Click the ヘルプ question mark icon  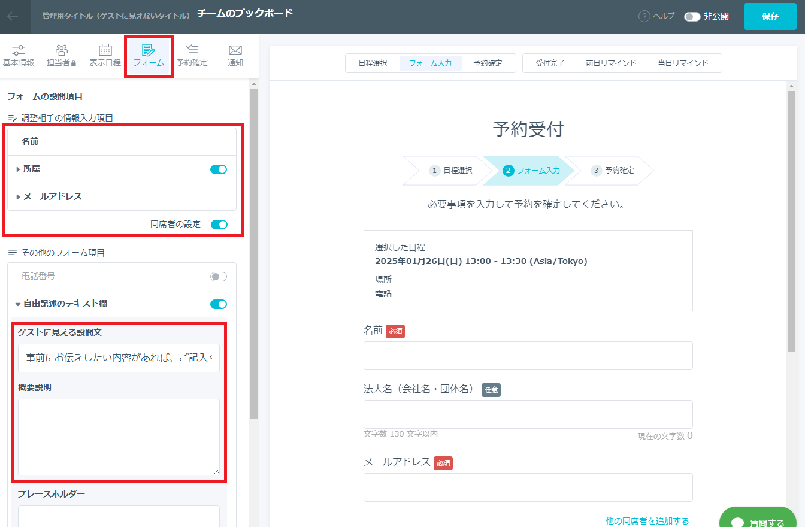tap(644, 17)
